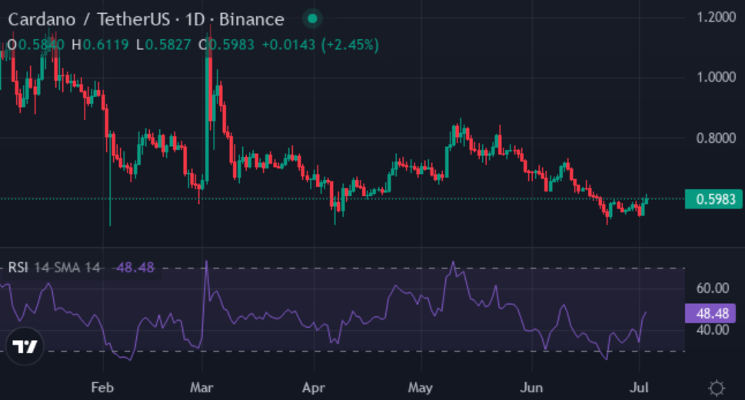The image size is (745, 400).
Task: Click the 0.5983 current price label
Action: click(713, 199)
